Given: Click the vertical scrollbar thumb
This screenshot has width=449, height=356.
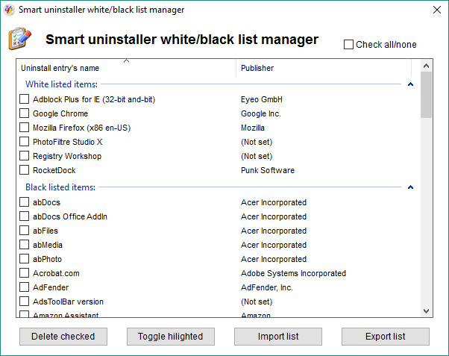Looking at the screenshot, I should click(426, 95).
